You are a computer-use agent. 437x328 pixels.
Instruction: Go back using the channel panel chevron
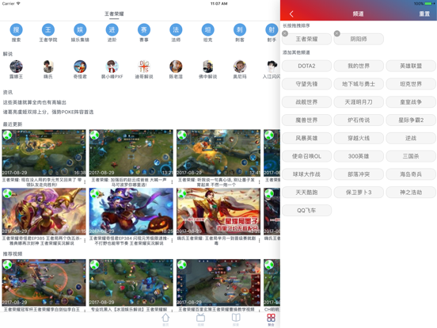coord(291,14)
